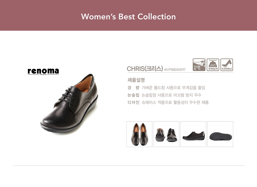Click the 논슬립 description label
Image resolution: width=257 pixels, height=187 pixels.
[133, 95]
